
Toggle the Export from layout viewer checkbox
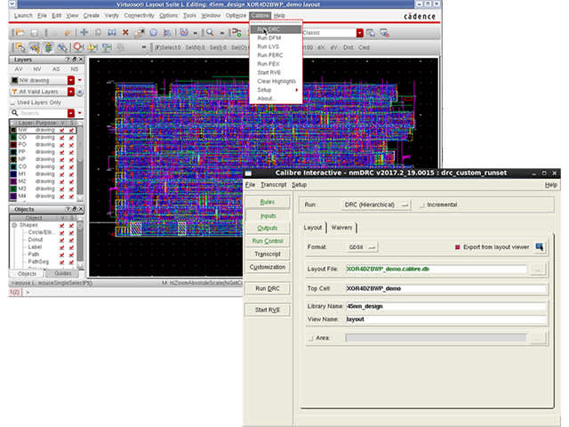coord(457,247)
